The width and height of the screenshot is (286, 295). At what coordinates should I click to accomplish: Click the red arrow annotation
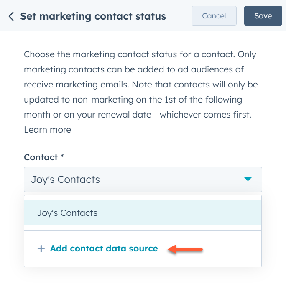coord(185,250)
